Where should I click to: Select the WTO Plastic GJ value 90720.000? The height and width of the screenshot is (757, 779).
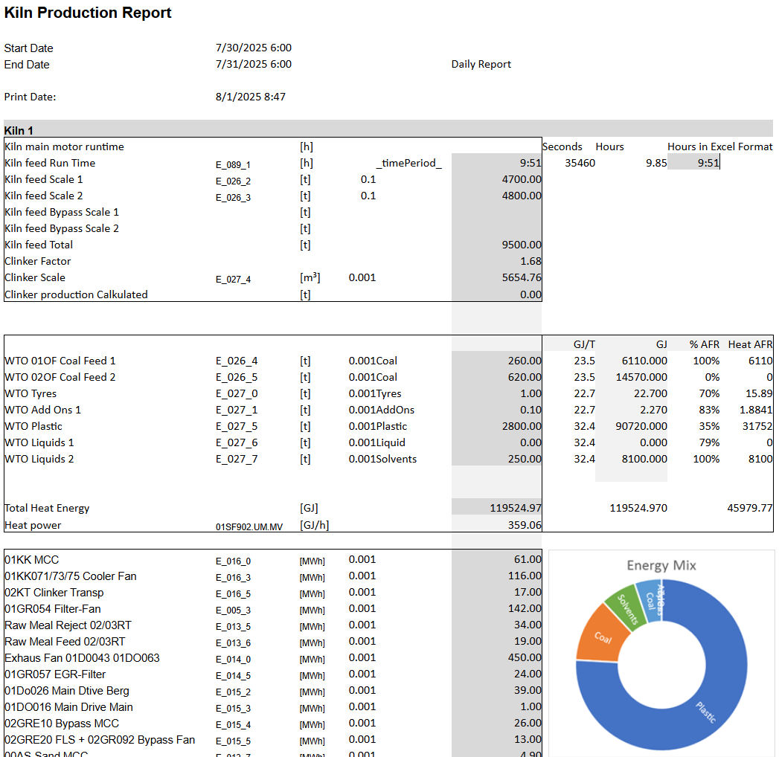641,426
